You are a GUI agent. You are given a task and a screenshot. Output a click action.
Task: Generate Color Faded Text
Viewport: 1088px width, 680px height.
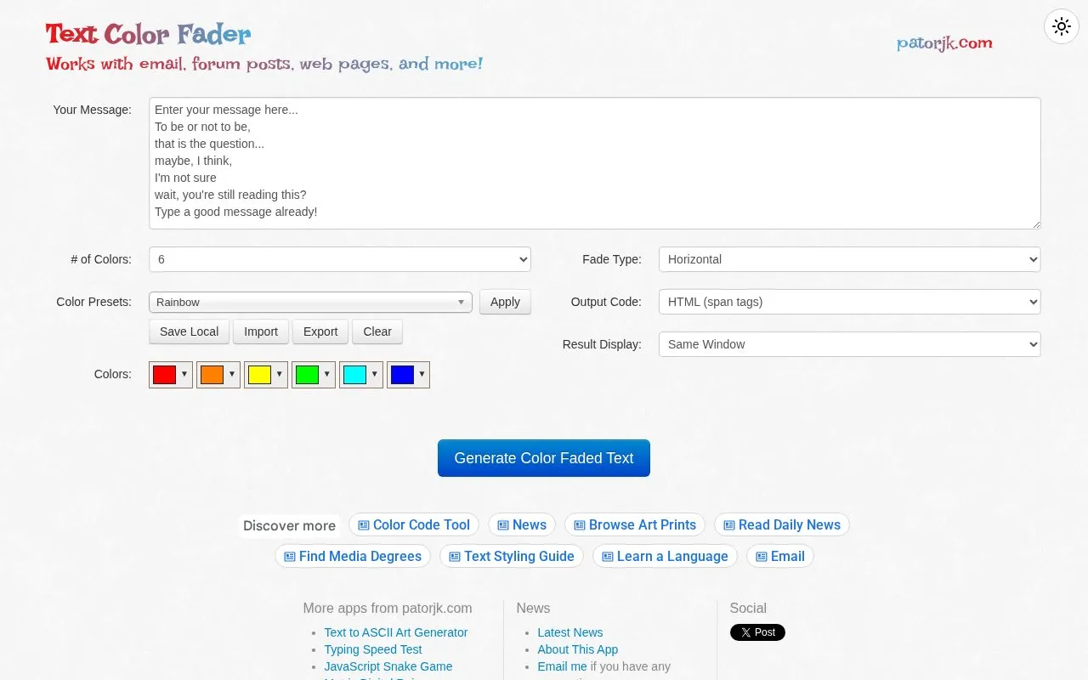pos(544,458)
